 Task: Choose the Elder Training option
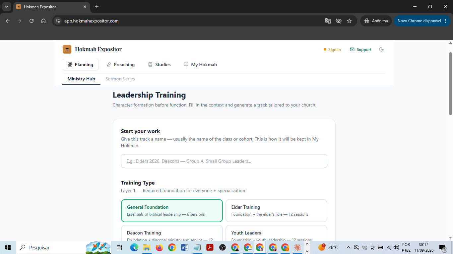click(x=276, y=210)
